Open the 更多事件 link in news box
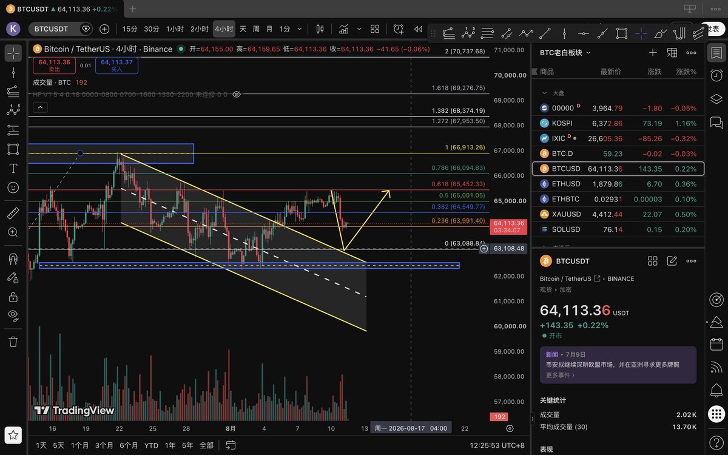728x455 pixels. pos(561,375)
